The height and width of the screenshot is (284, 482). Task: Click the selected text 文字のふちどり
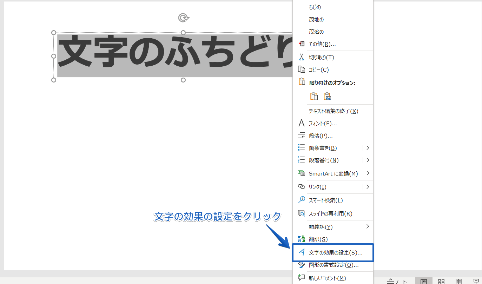coord(175,55)
